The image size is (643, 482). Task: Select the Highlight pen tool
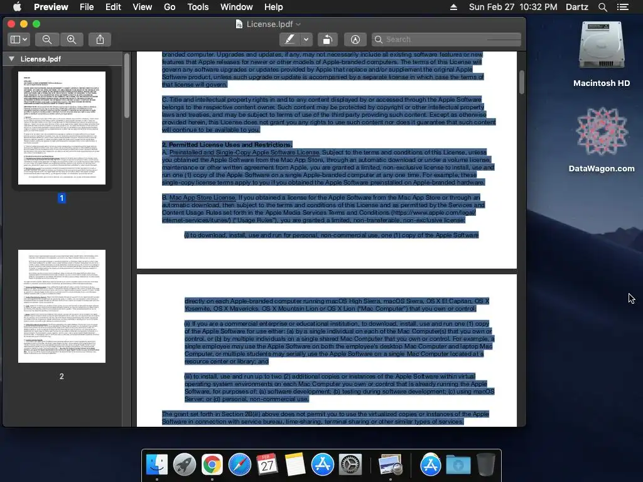[289, 40]
